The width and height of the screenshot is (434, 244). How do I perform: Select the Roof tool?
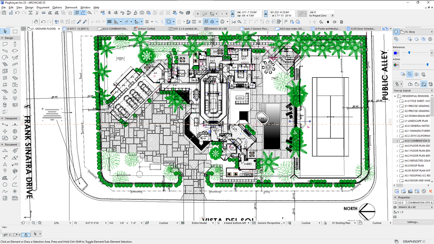pyautogui.click(x=5, y=58)
